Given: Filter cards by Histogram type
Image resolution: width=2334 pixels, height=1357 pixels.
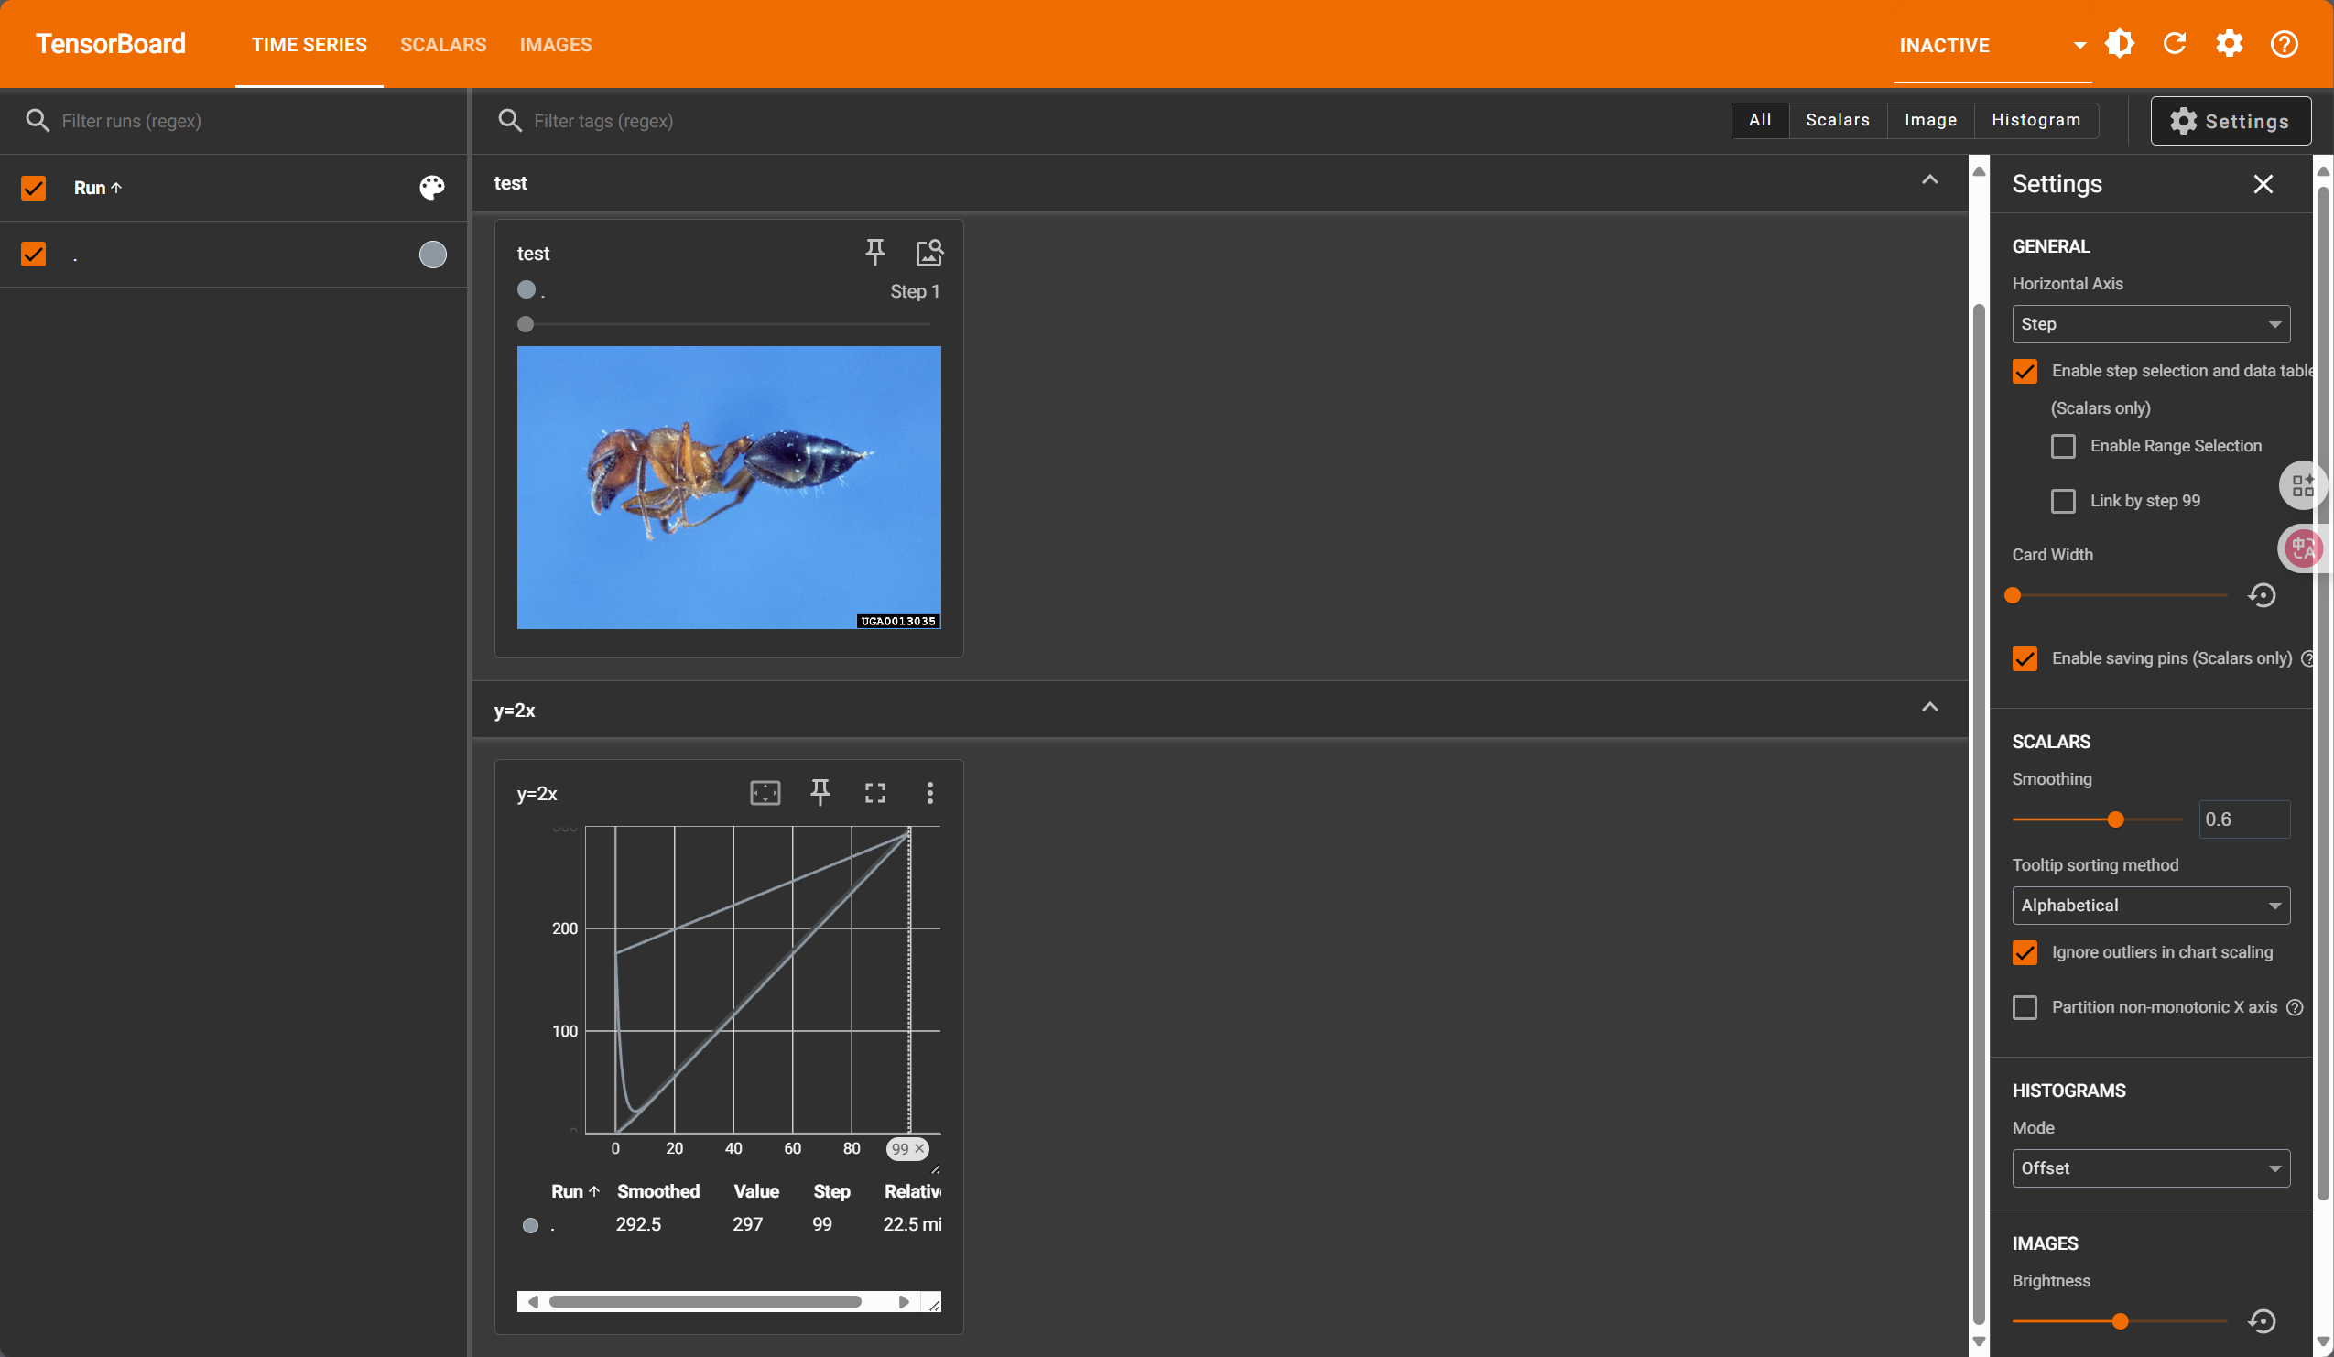Looking at the screenshot, I should coord(2035,121).
